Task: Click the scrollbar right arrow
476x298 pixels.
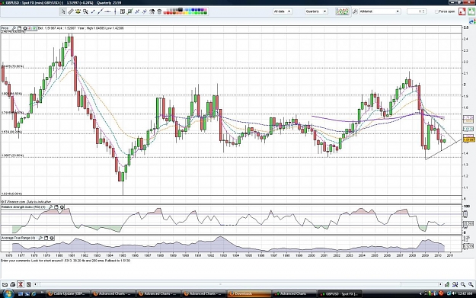Action: 440,284
